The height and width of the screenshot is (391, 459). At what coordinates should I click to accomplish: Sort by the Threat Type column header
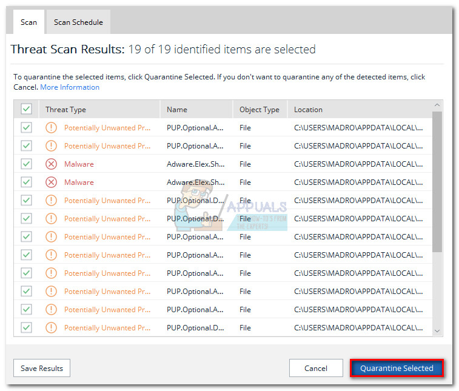pyautogui.click(x=65, y=110)
